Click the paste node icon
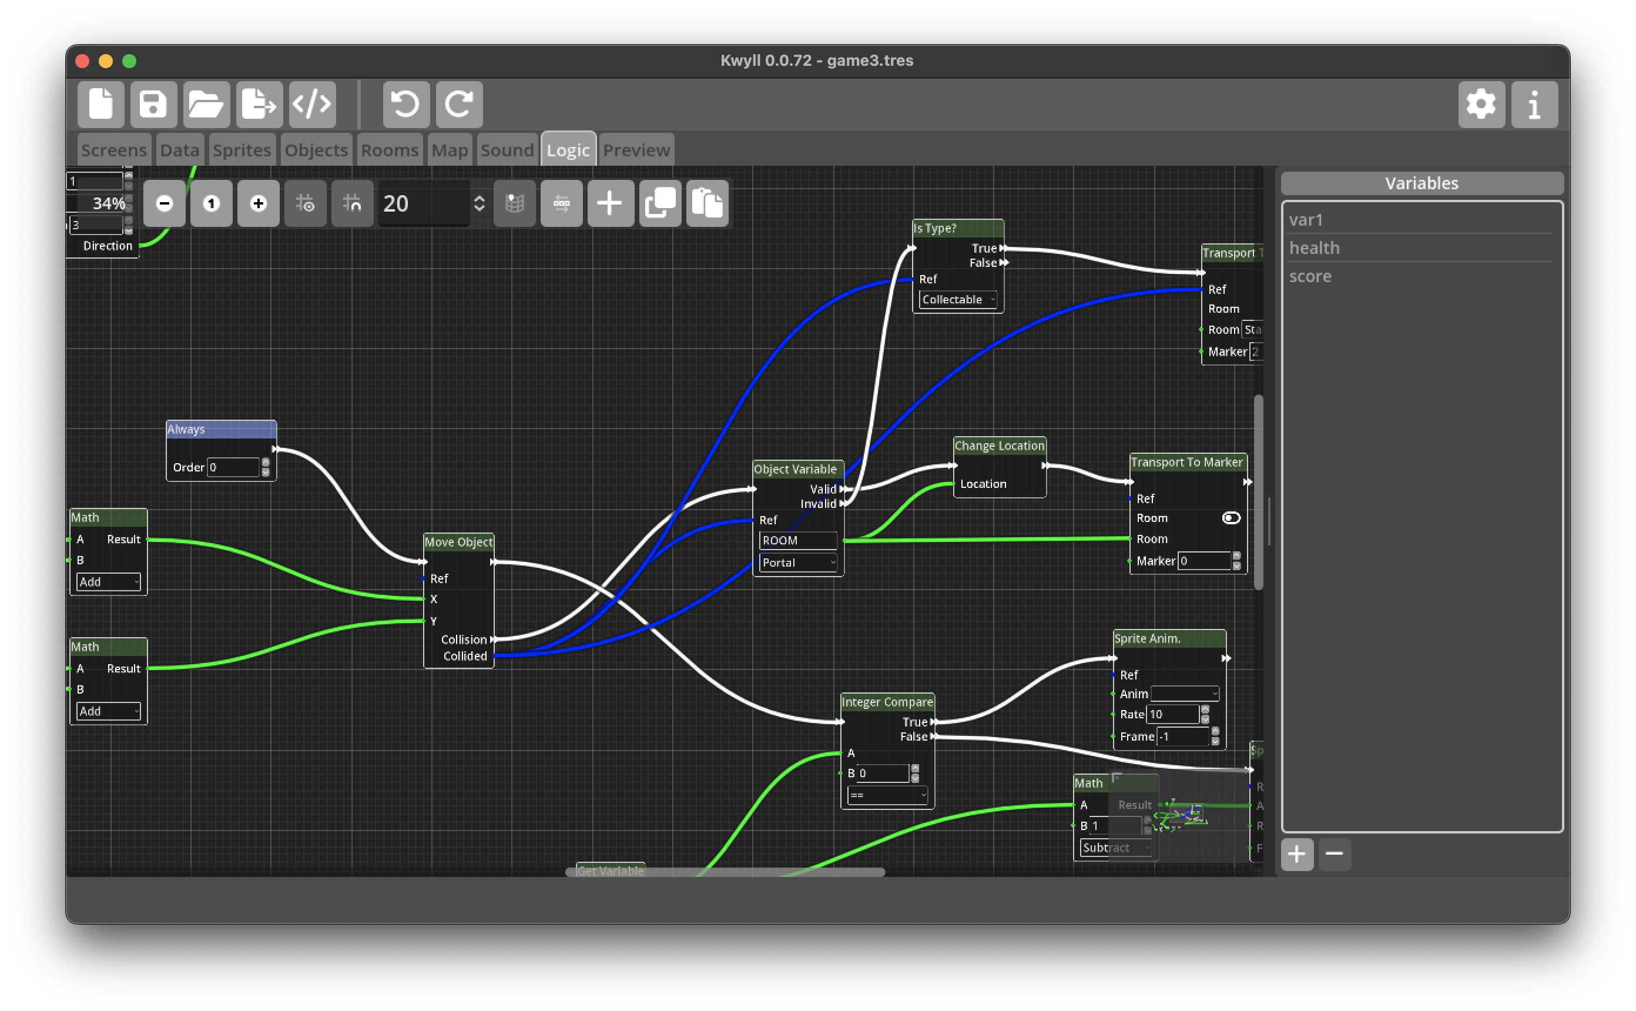 tap(707, 203)
